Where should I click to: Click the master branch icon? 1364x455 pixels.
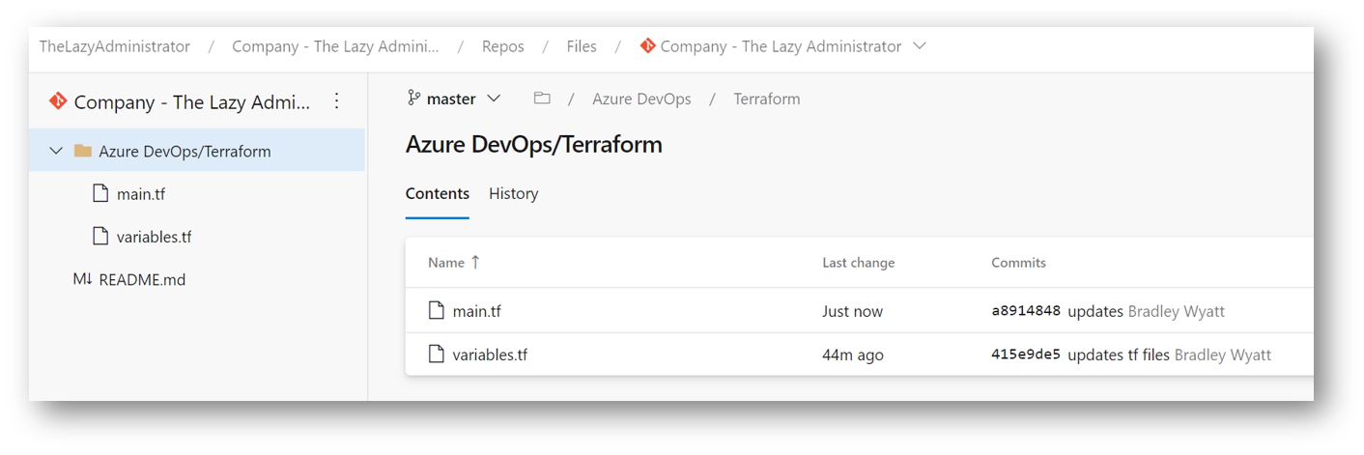click(414, 99)
